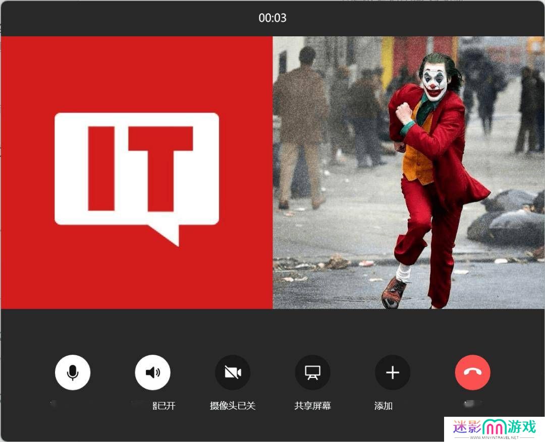
Task: Toggle the speaker button off
Action: (152, 372)
